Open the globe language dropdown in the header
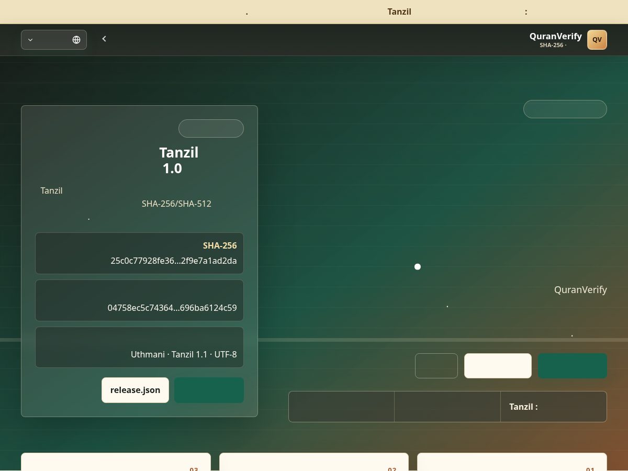 [54, 40]
